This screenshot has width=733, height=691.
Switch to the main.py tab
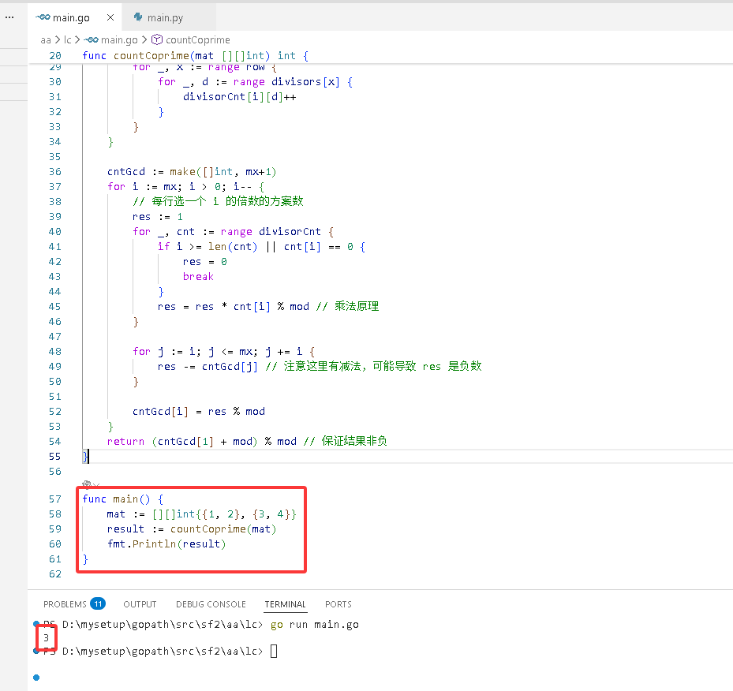coord(165,18)
